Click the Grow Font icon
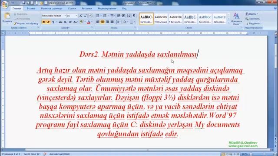278x156 pixels. point(81,16)
